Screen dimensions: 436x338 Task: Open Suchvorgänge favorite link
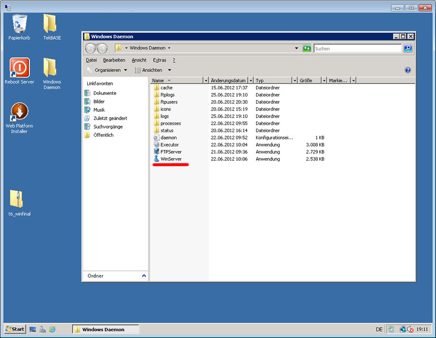click(108, 126)
